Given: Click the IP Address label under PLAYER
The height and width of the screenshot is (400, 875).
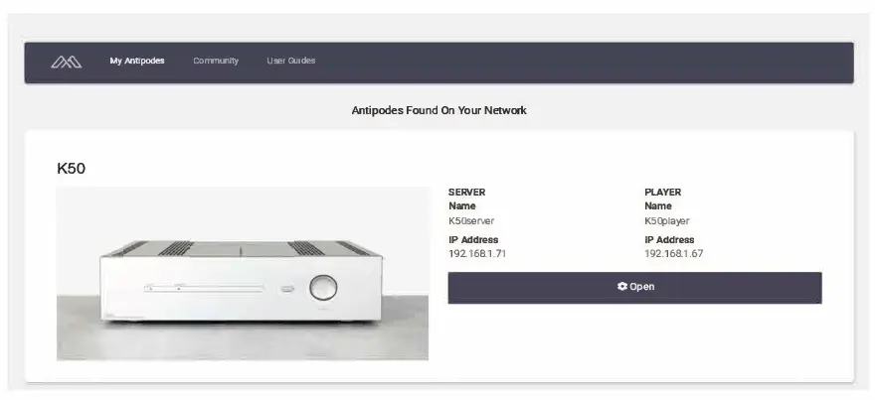Looking at the screenshot, I should click(669, 240).
